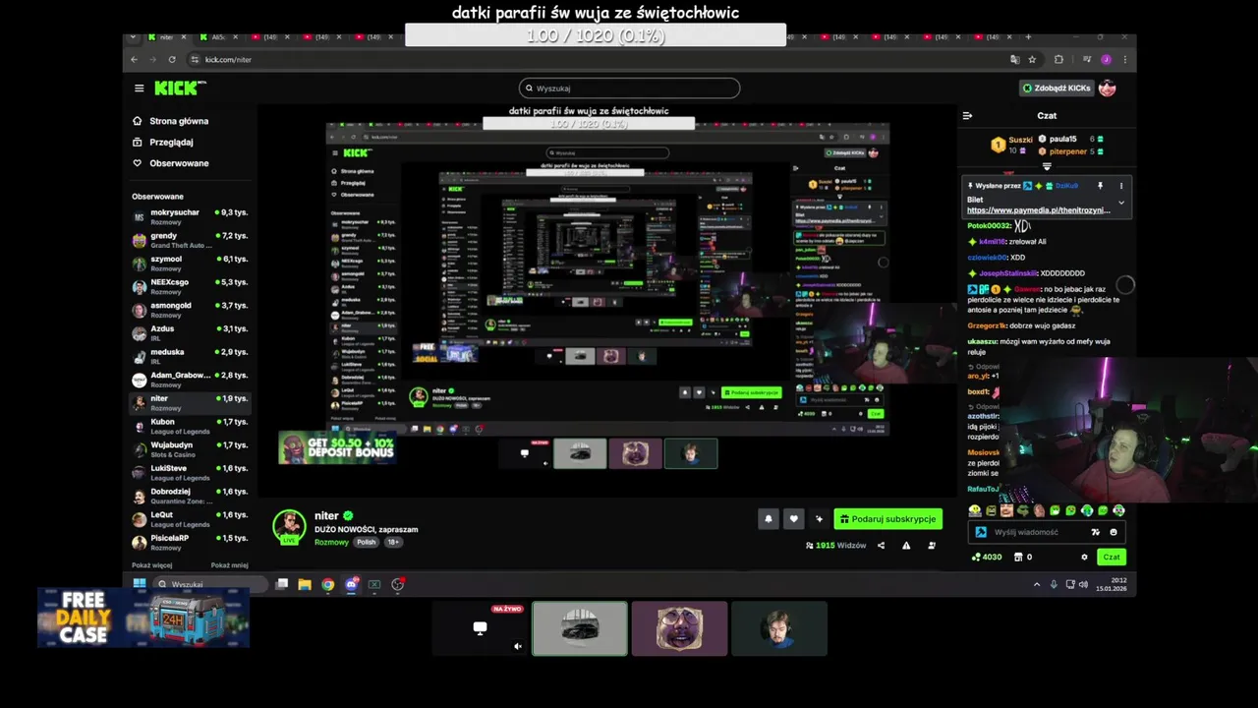Open browser extensions puzzle icon
Screen dimensions: 1258x708
click(x=1058, y=59)
